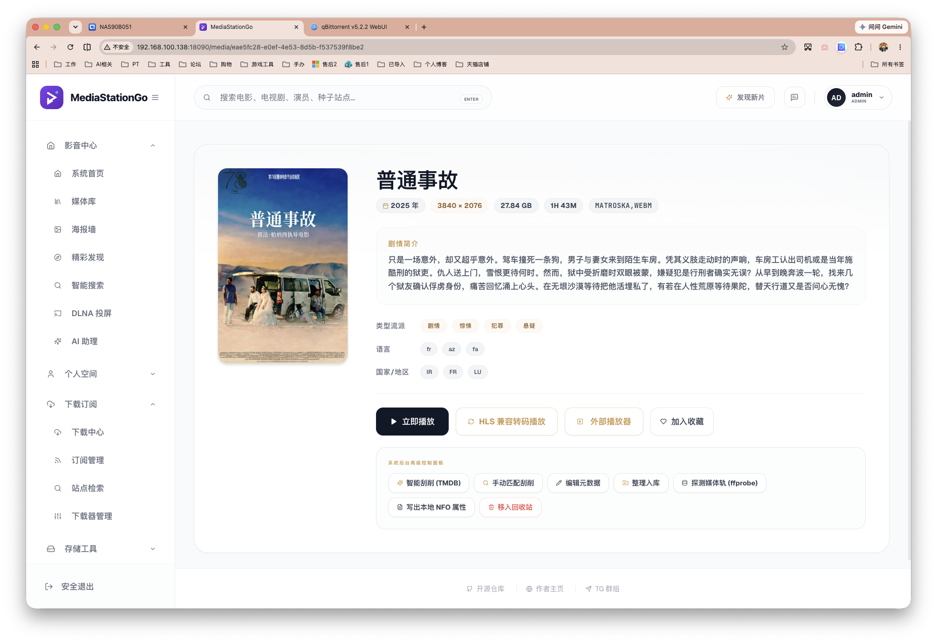Toggle the sidebar hamburger menu icon
The height and width of the screenshot is (643, 937).
click(x=155, y=97)
